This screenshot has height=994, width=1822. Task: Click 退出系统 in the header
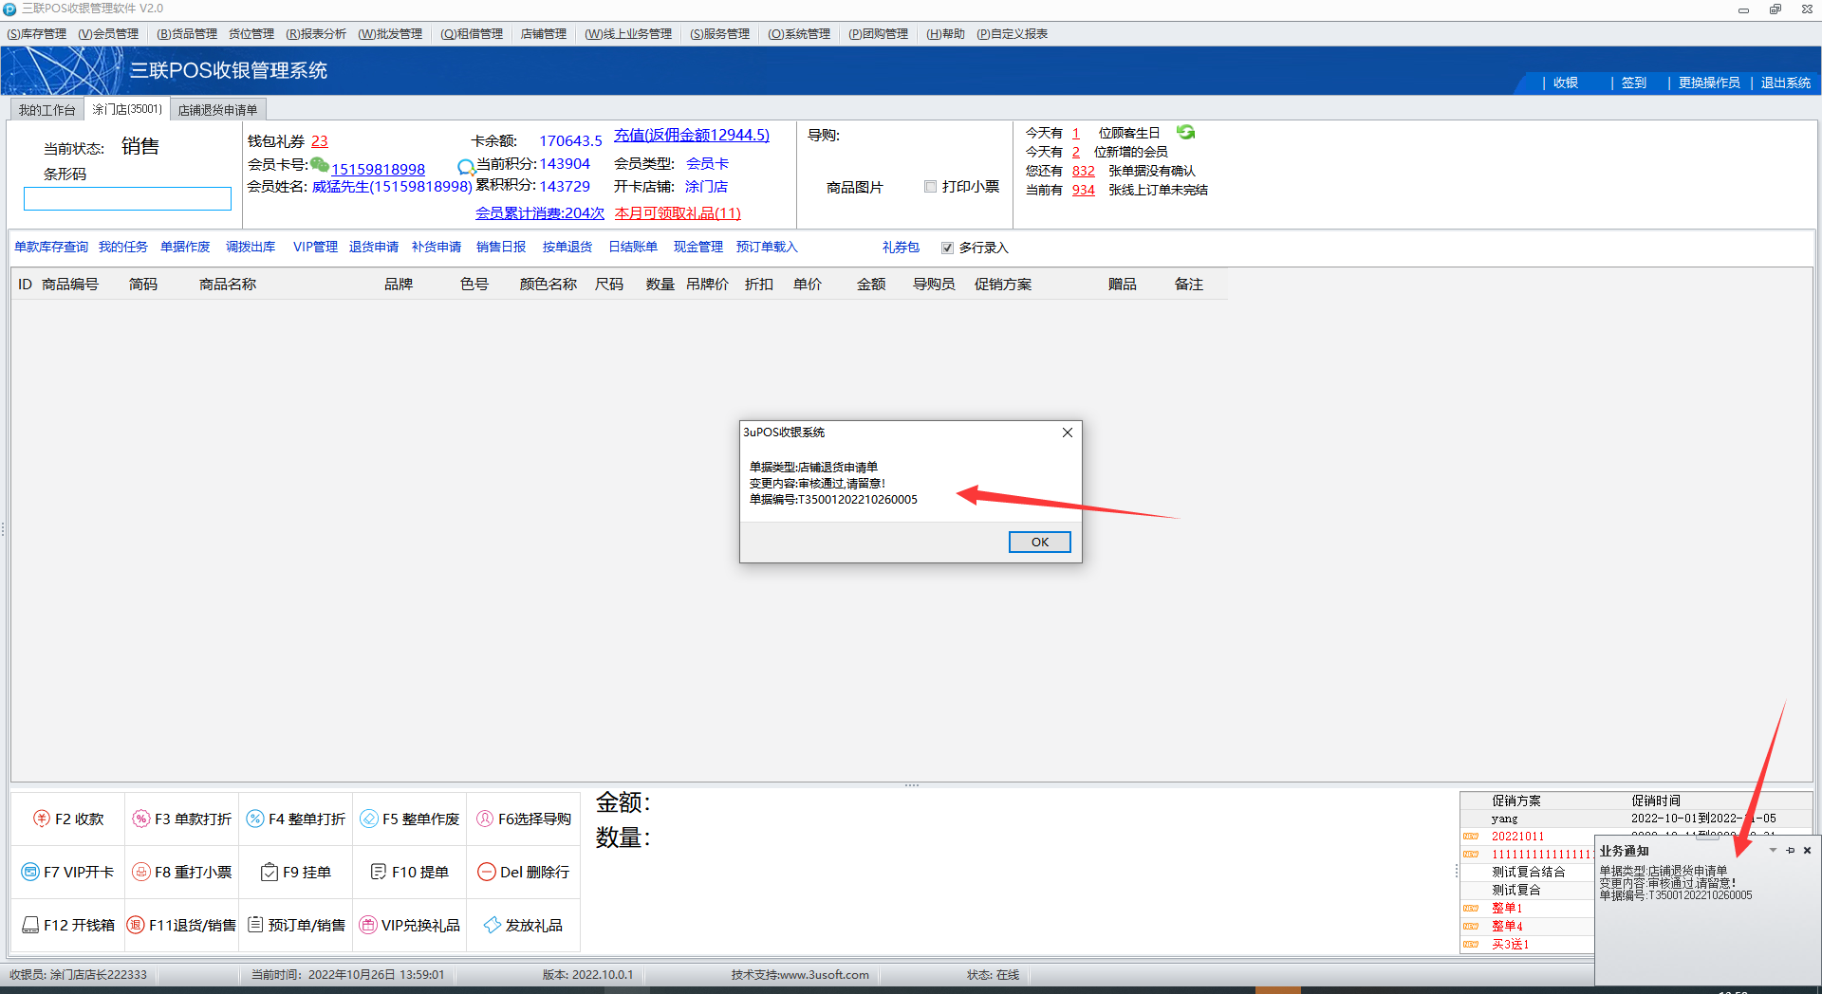coord(1786,83)
